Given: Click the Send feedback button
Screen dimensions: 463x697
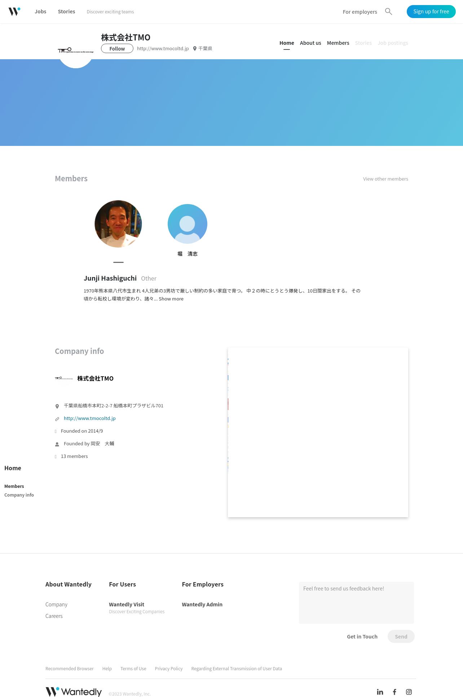Looking at the screenshot, I should (401, 636).
